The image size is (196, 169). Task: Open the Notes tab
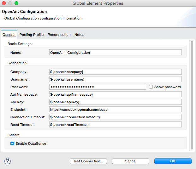coord(79,35)
